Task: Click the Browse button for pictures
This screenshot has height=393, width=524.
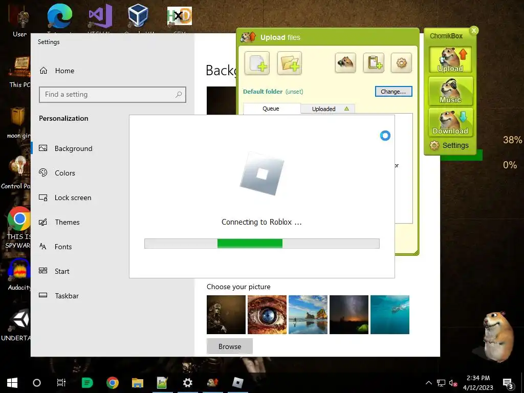Action: click(x=230, y=346)
